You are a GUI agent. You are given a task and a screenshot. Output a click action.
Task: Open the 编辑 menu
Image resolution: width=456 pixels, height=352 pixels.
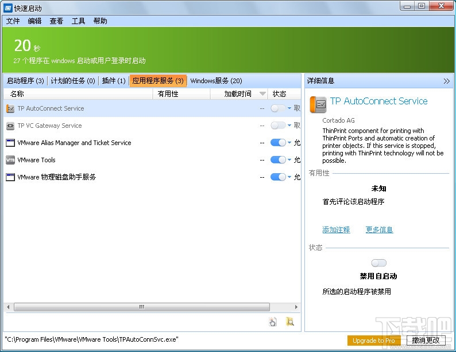pyautogui.click(x=34, y=21)
